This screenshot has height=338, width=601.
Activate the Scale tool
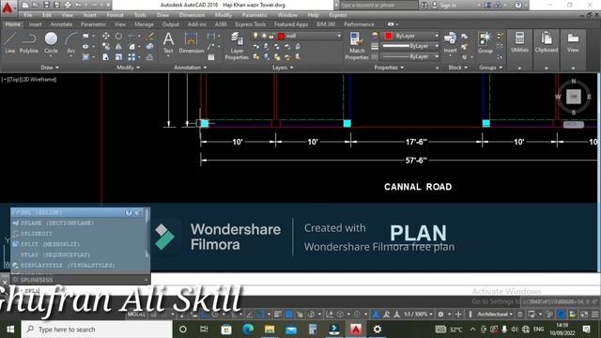tap(119, 57)
